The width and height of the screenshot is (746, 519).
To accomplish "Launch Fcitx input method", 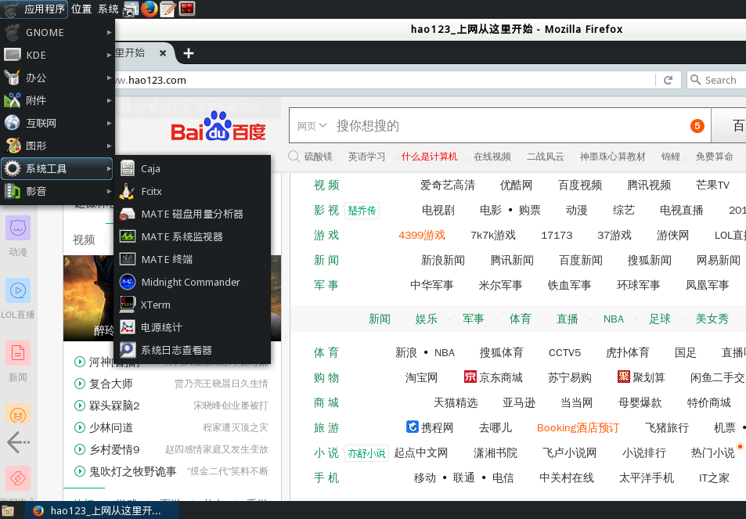I will click(193, 191).
